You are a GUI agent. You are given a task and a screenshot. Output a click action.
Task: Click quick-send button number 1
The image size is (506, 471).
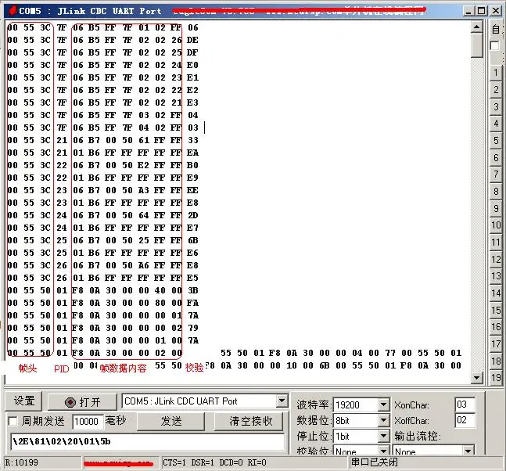[496, 73]
